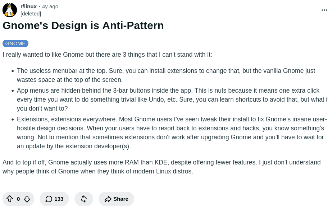The image size is (328, 209).
Task: Open the three-dot post options menu
Action: pyautogui.click(x=324, y=10)
